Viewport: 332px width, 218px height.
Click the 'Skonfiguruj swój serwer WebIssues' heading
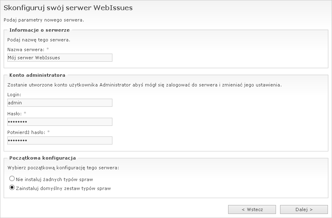tap(68, 8)
